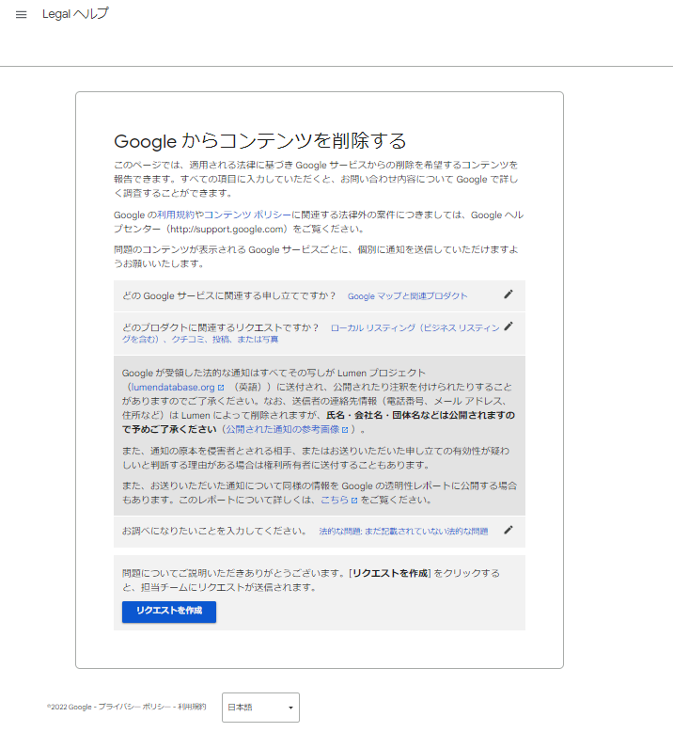Follow the こちら transparency report link
The width and height of the screenshot is (673, 748).
[335, 500]
